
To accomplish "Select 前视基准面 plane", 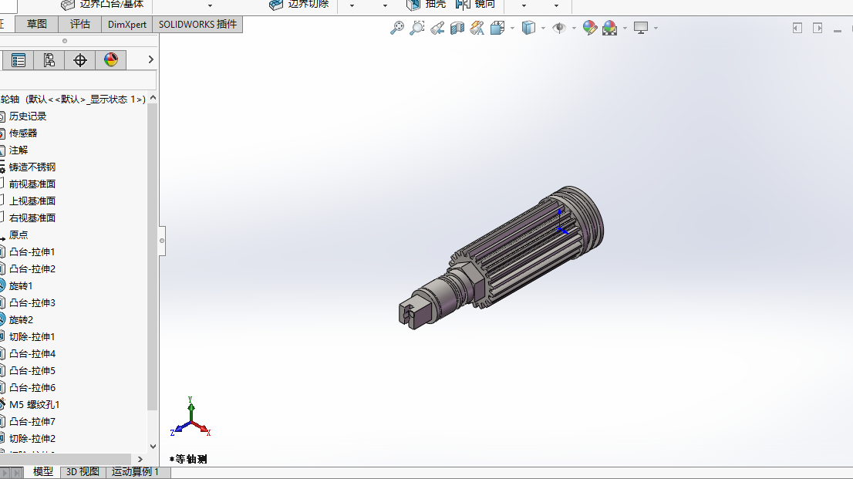I will click(32, 184).
